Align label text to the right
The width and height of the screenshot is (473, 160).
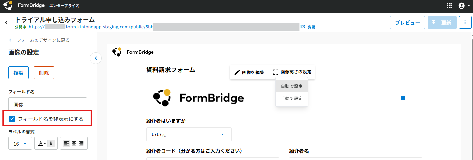point(81,144)
